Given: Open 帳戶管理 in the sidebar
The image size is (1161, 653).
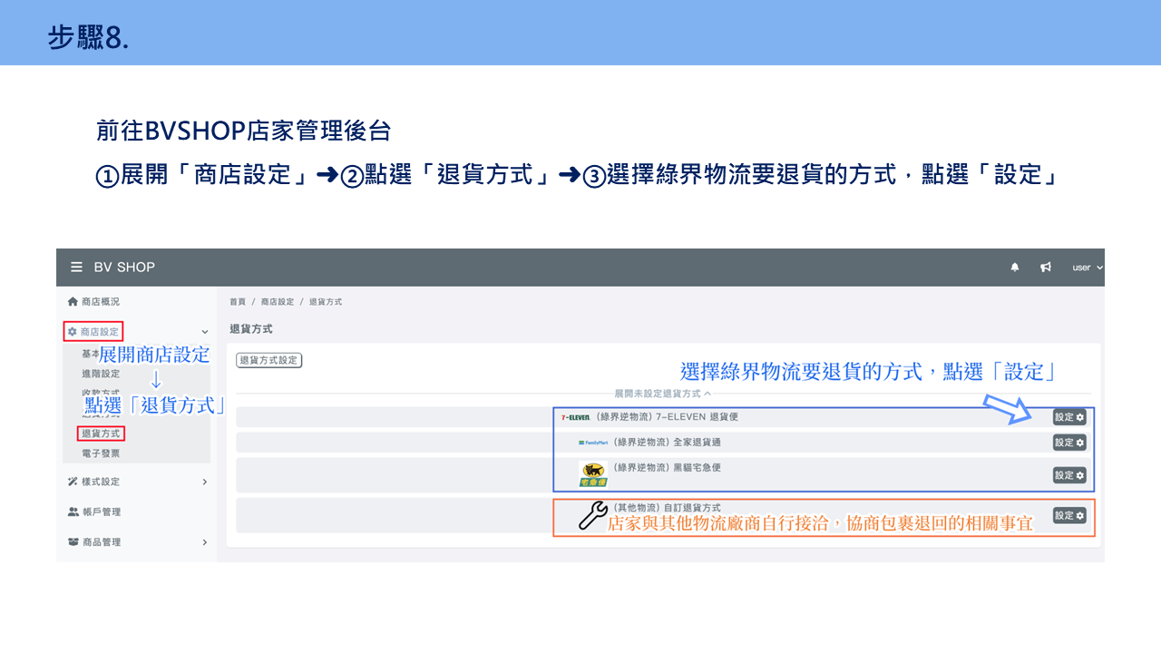Looking at the screenshot, I should tap(101, 512).
